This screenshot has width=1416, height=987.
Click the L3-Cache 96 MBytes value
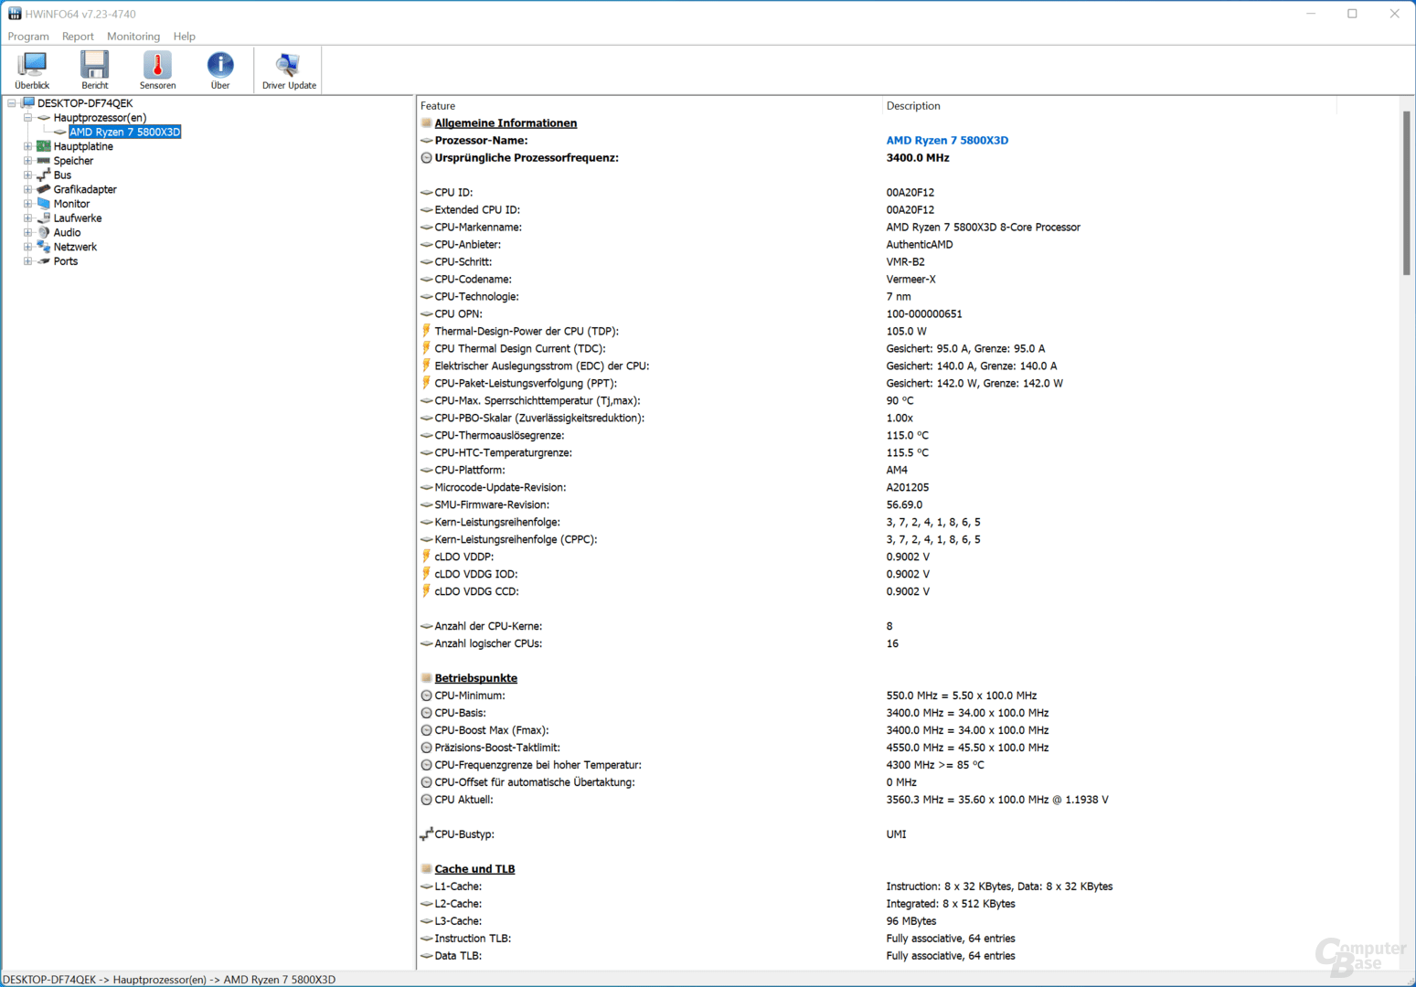click(911, 921)
